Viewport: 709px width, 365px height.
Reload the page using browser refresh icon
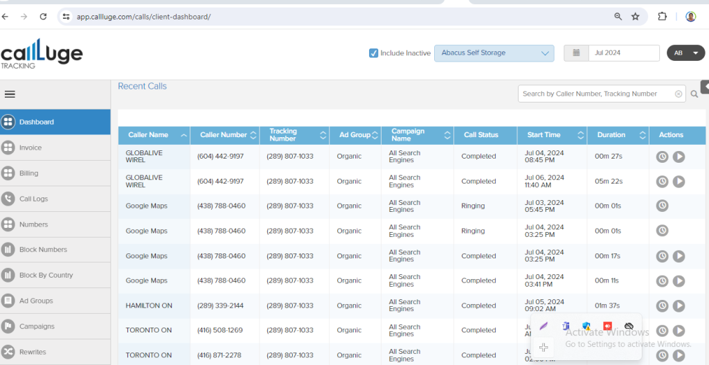click(x=44, y=17)
